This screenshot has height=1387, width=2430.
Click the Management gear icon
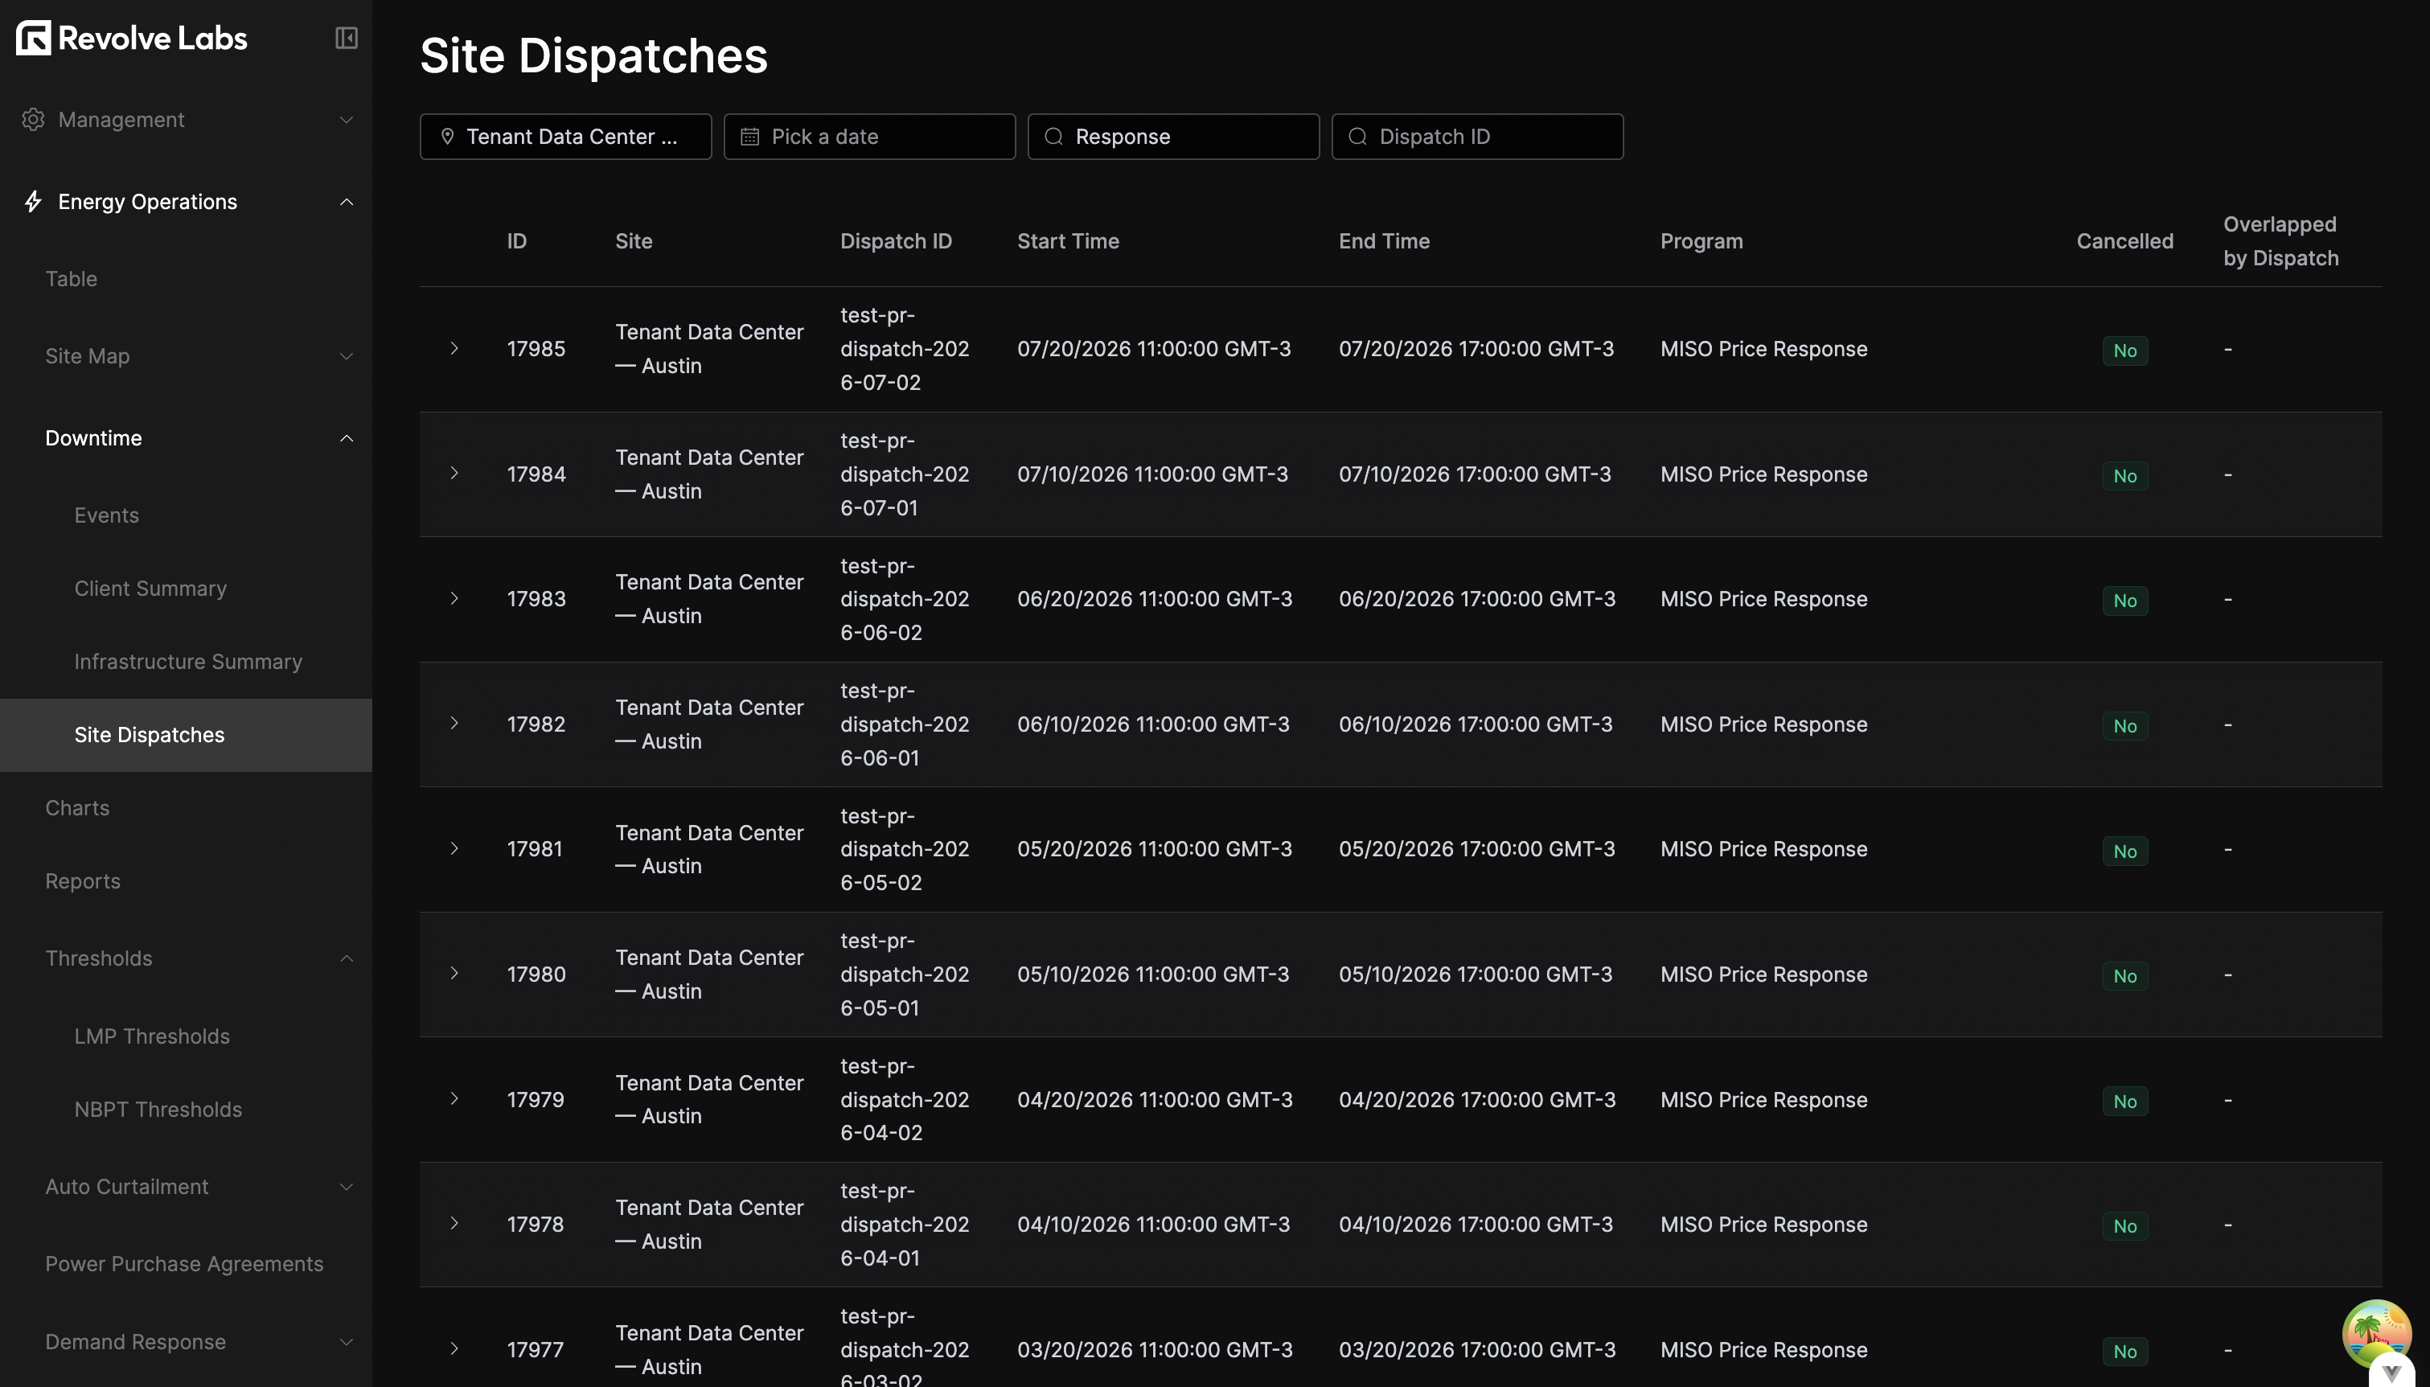[x=33, y=120]
